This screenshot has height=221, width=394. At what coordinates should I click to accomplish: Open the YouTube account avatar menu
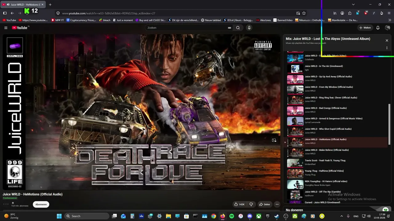(388, 28)
